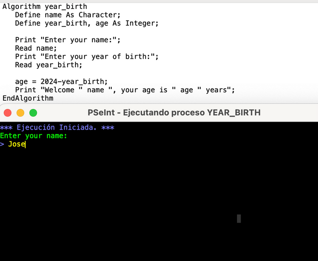Click the '>' input prompt symbol
The width and height of the screenshot is (318, 261).
[2, 144]
